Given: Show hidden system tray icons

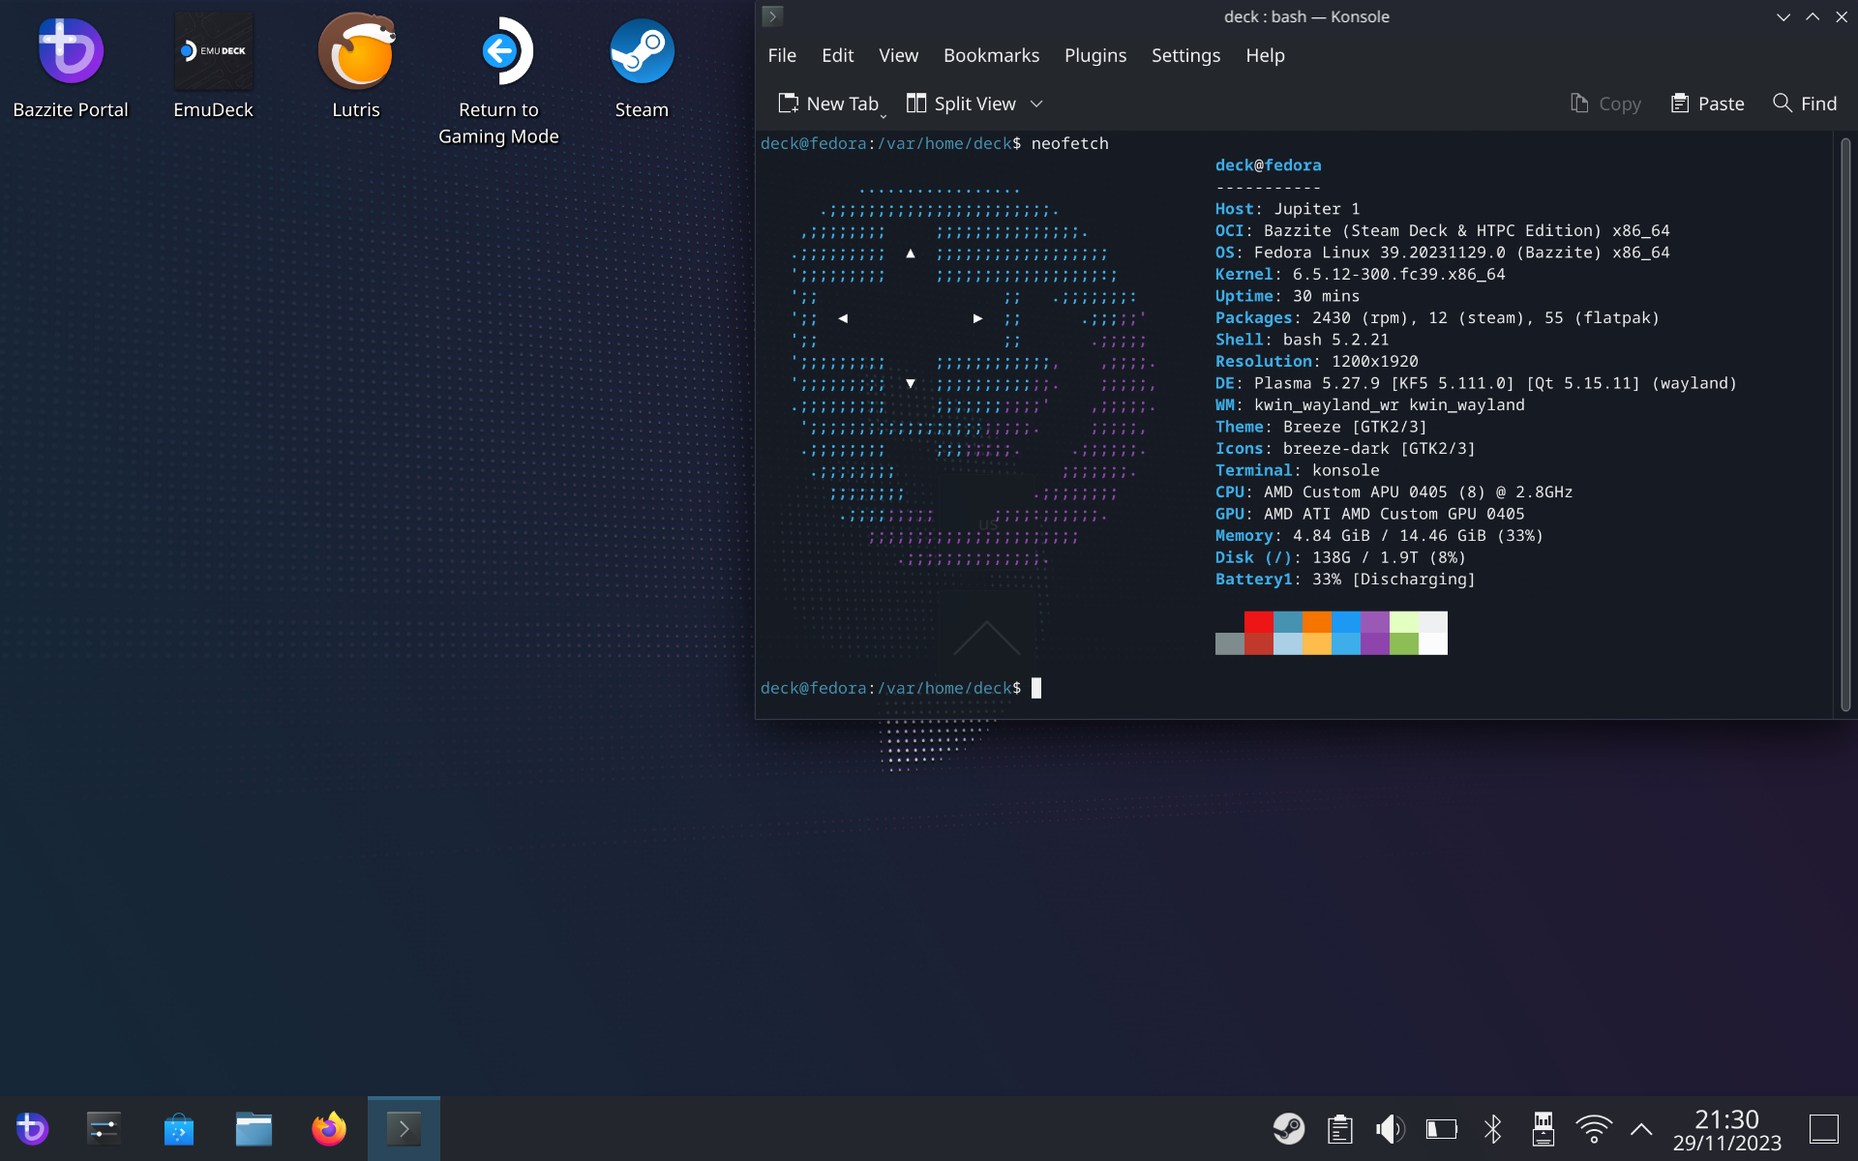Looking at the screenshot, I should point(1641,1128).
